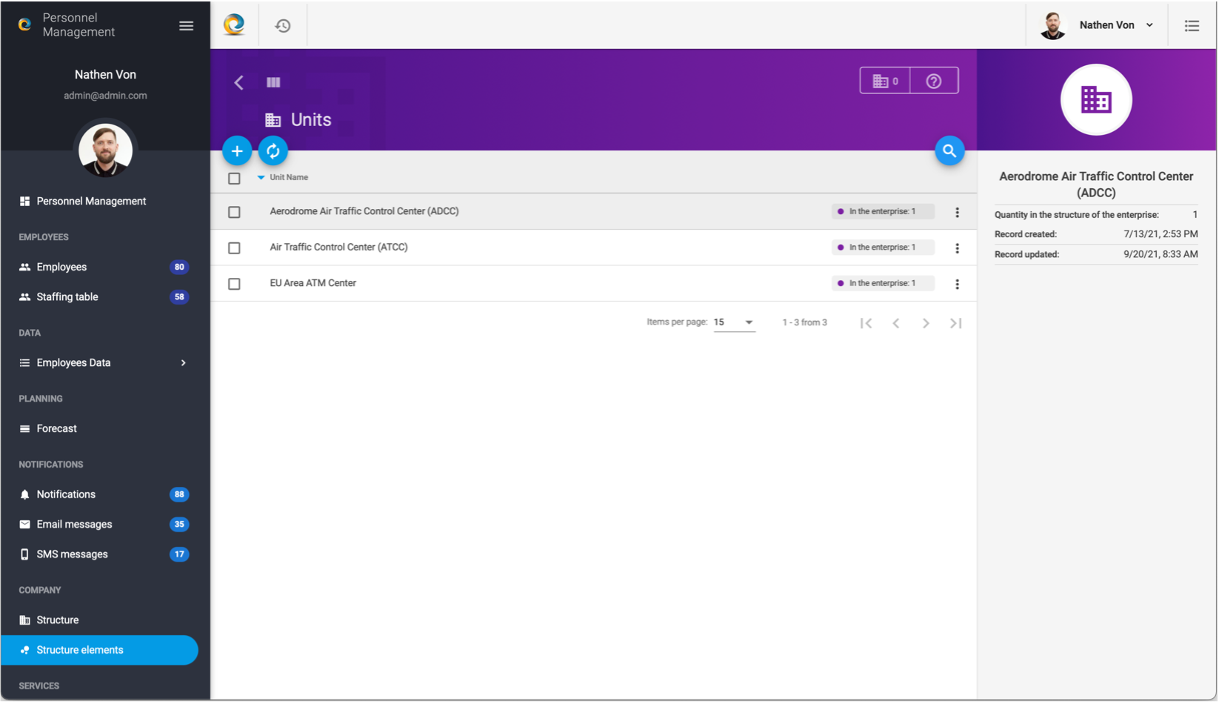Go to Notifications in sidebar
Screen dimensions: 1219x704
(66, 494)
